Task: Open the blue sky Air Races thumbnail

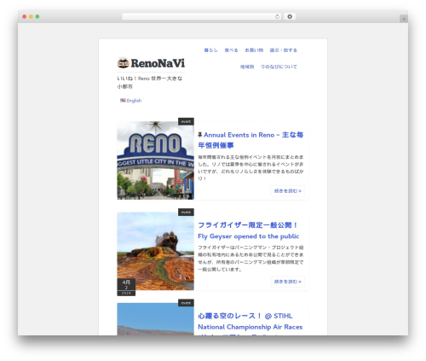Action: pos(155,319)
